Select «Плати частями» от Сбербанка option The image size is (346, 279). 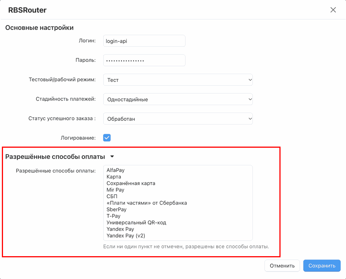[x=178, y=203]
